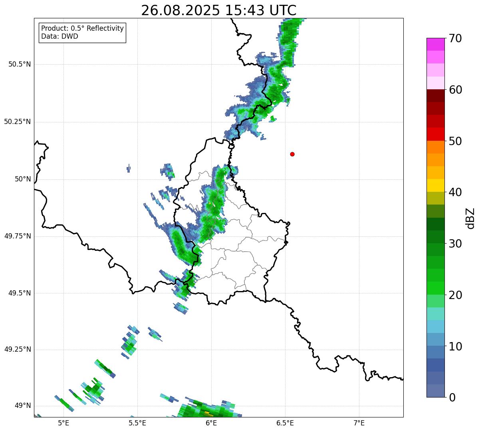Image resolution: width=480 pixels, height=431 pixels.
Task: Click the colorbar '20' tick label
Action: [x=456, y=295]
